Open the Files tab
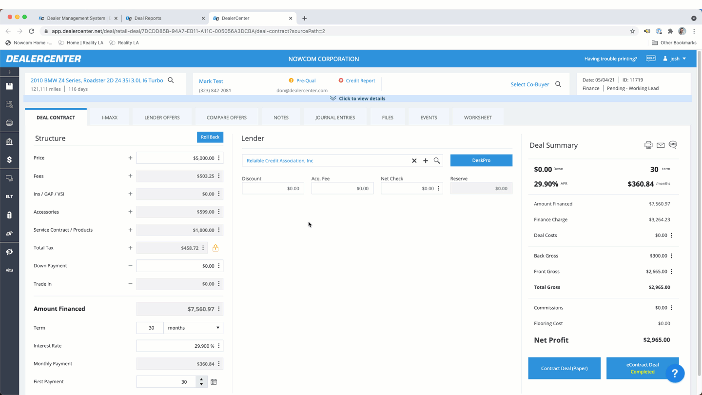 (x=388, y=118)
